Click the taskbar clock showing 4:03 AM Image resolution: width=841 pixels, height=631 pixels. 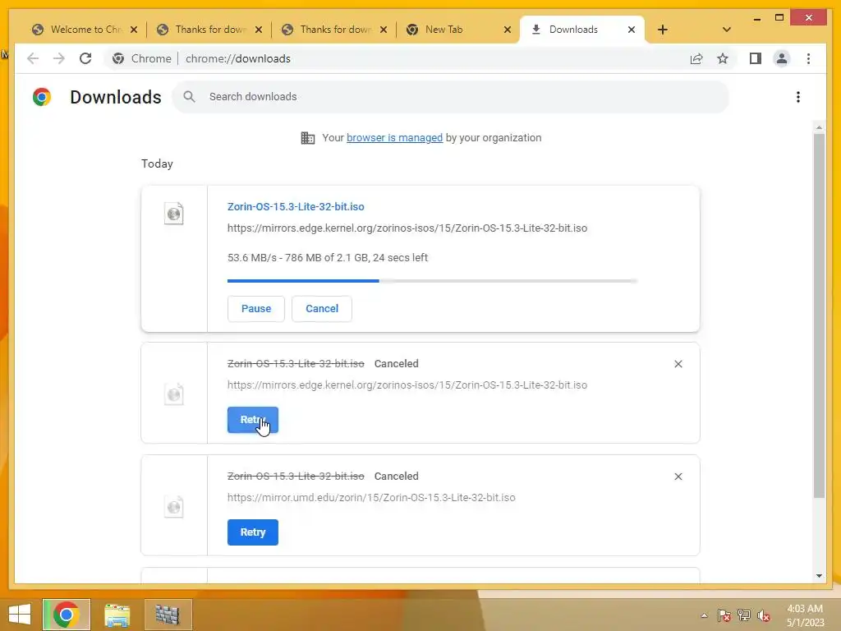tap(805, 615)
